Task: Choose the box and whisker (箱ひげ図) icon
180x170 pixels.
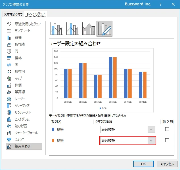Action: click(x=9, y=126)
